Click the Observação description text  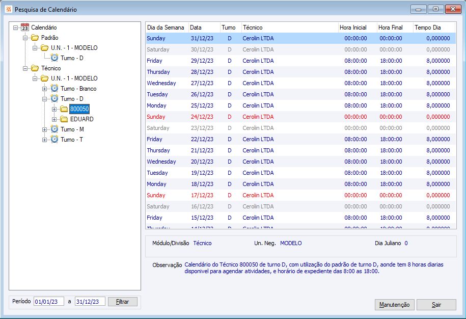tap(314, 268)
